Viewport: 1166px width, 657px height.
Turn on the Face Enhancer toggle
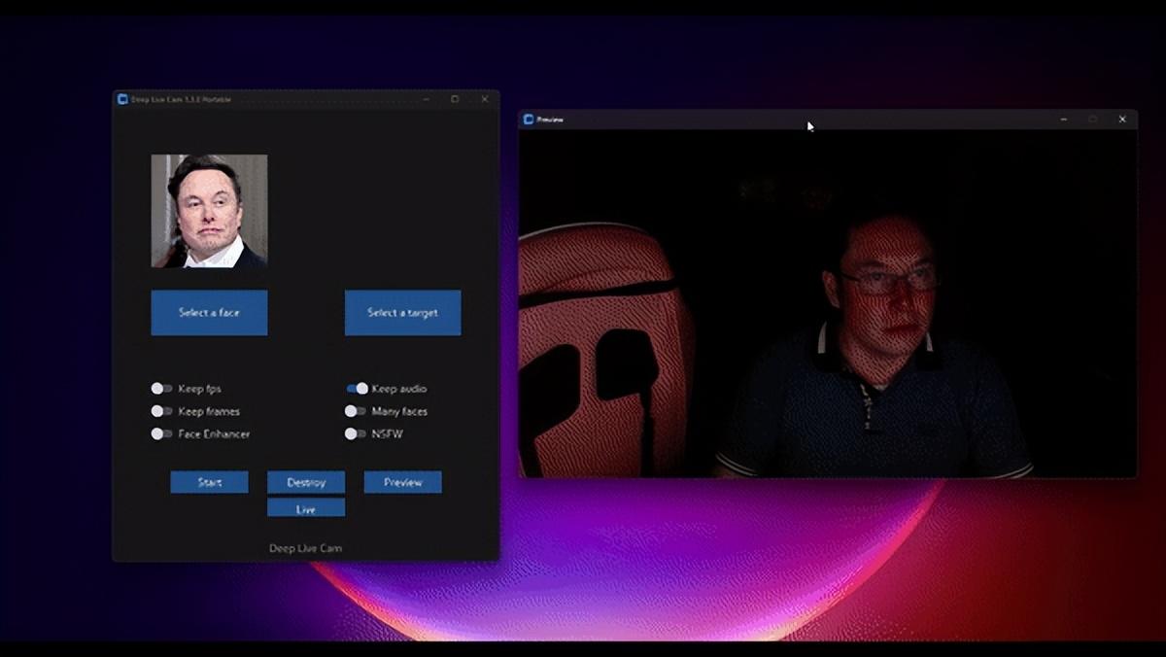click(x=159, y=434)
